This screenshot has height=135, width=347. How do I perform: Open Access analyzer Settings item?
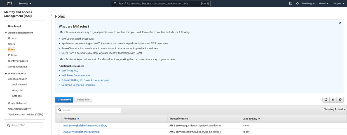(x=17, y=96)
